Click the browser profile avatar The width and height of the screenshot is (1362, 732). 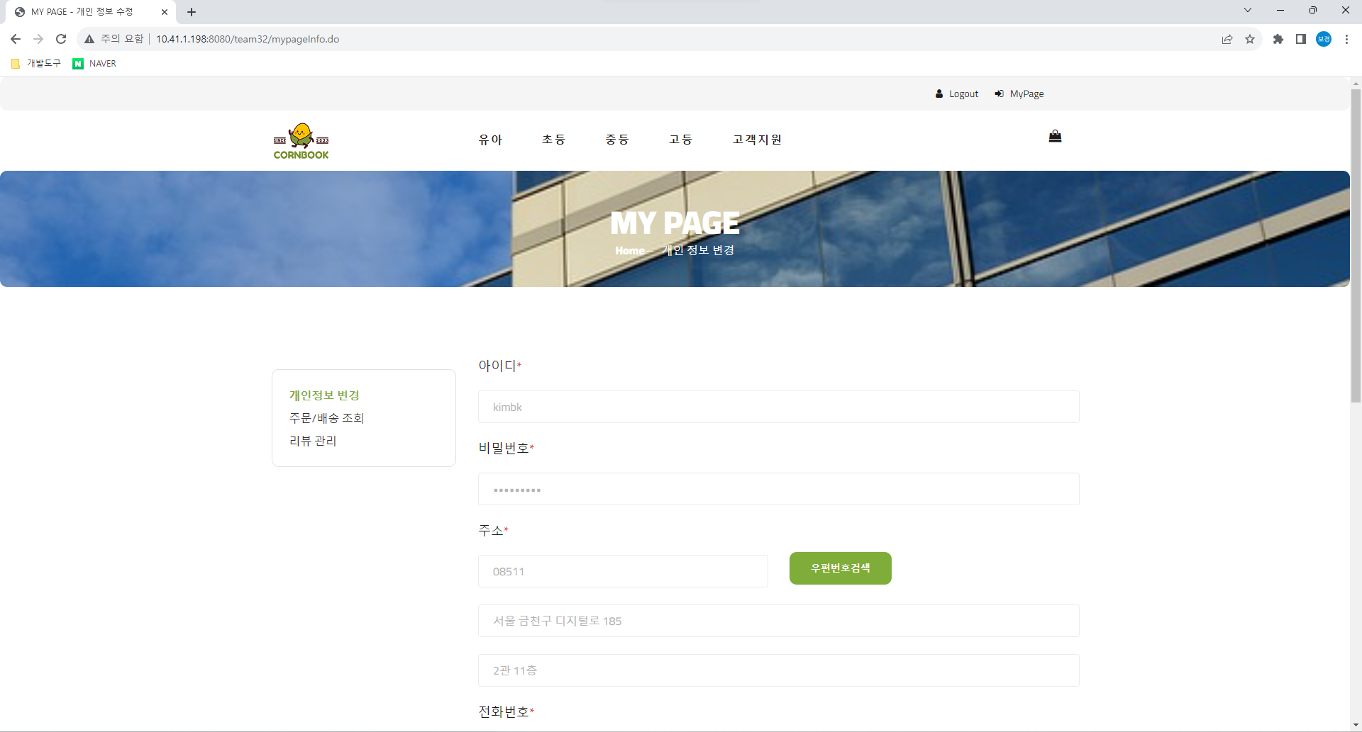click(1324, 39)
